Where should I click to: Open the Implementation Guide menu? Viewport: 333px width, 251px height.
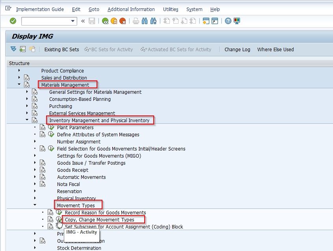[x=40, y=9]
